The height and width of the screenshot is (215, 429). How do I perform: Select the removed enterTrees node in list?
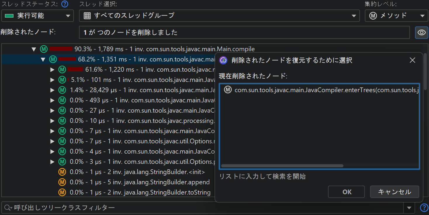(x=321, y=90)
